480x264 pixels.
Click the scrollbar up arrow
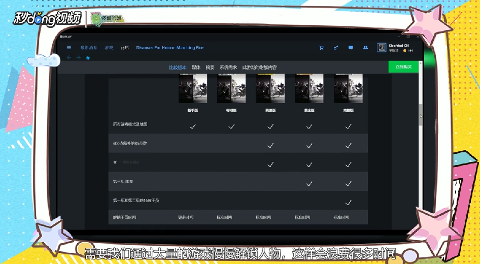421,63
